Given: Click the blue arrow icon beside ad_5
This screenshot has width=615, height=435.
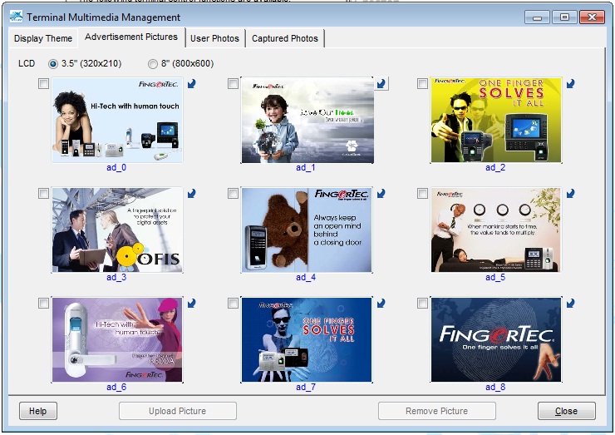Looking at the screenshot, I should (x=570, y=194).
